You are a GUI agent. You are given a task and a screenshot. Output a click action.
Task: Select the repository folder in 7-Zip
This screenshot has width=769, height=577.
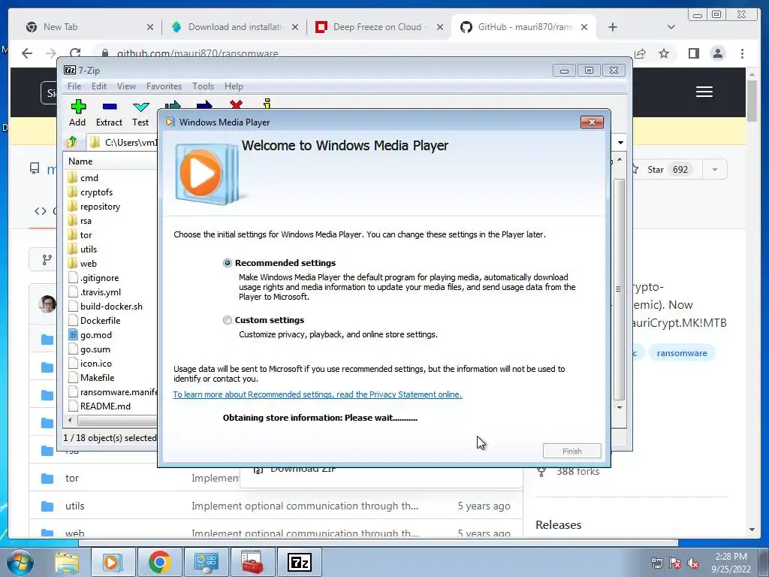(100, 206)
